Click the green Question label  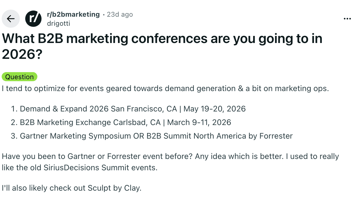tap(20, 77)
